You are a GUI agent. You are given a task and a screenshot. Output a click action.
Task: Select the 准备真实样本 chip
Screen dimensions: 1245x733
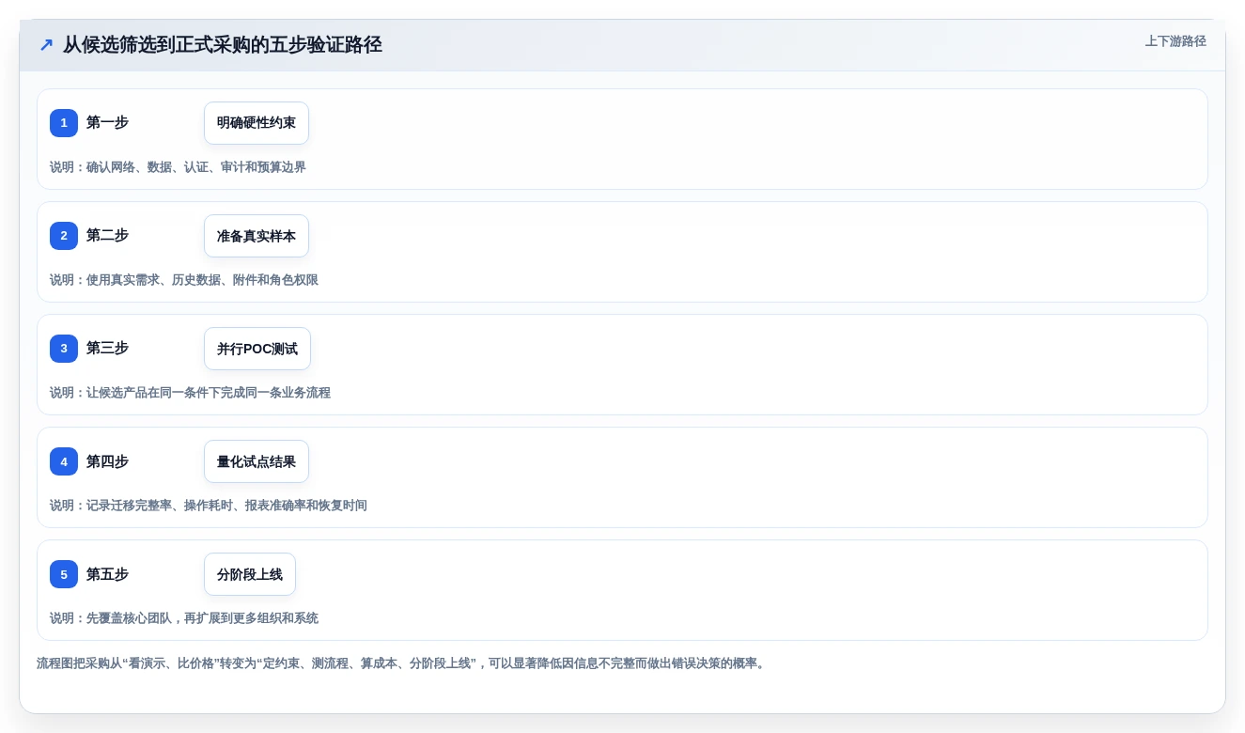click(x=257, y=236)
